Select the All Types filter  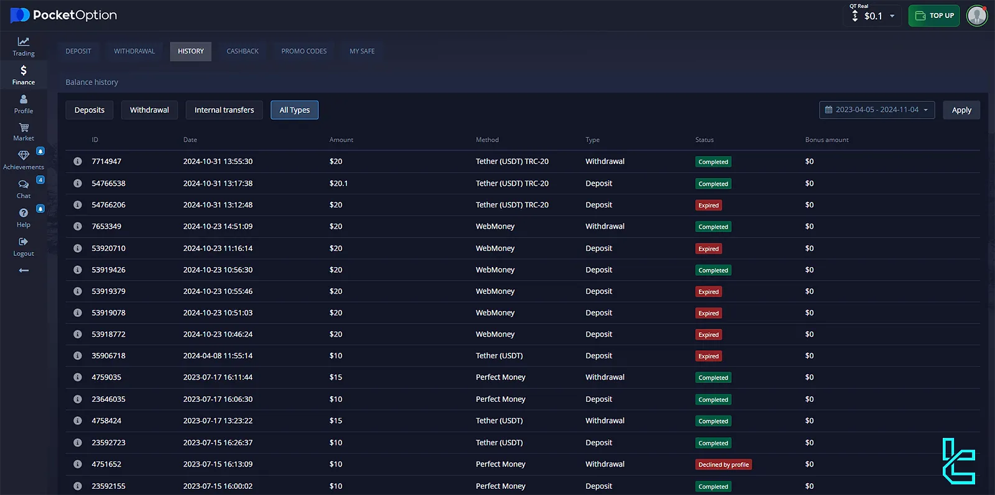(295, 110)
